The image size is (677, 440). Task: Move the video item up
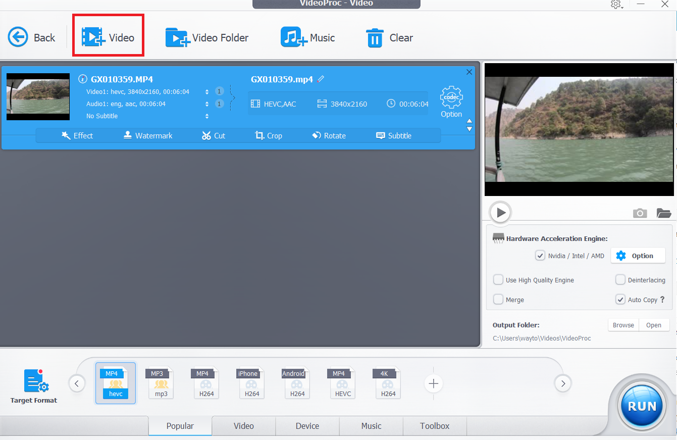(470, 121)
